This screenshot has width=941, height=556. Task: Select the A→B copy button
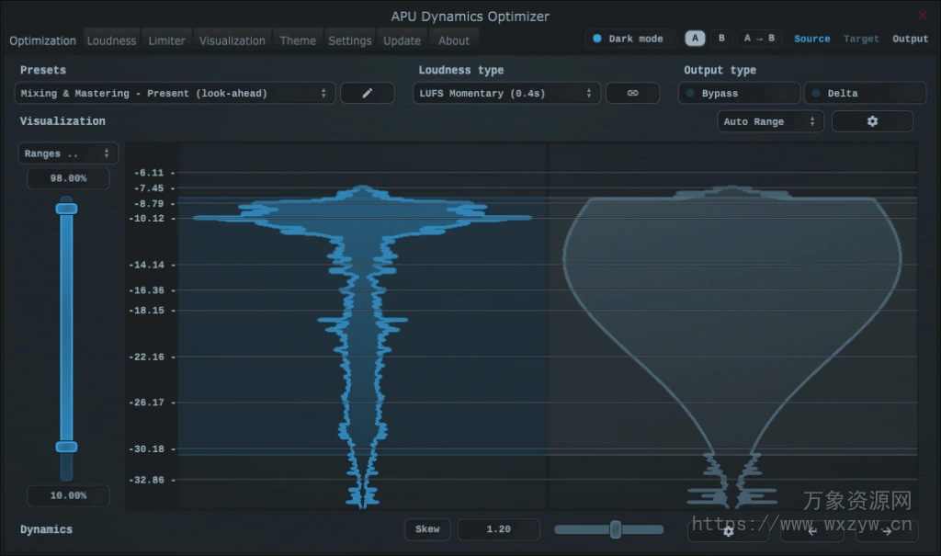(x=759, y=38)
